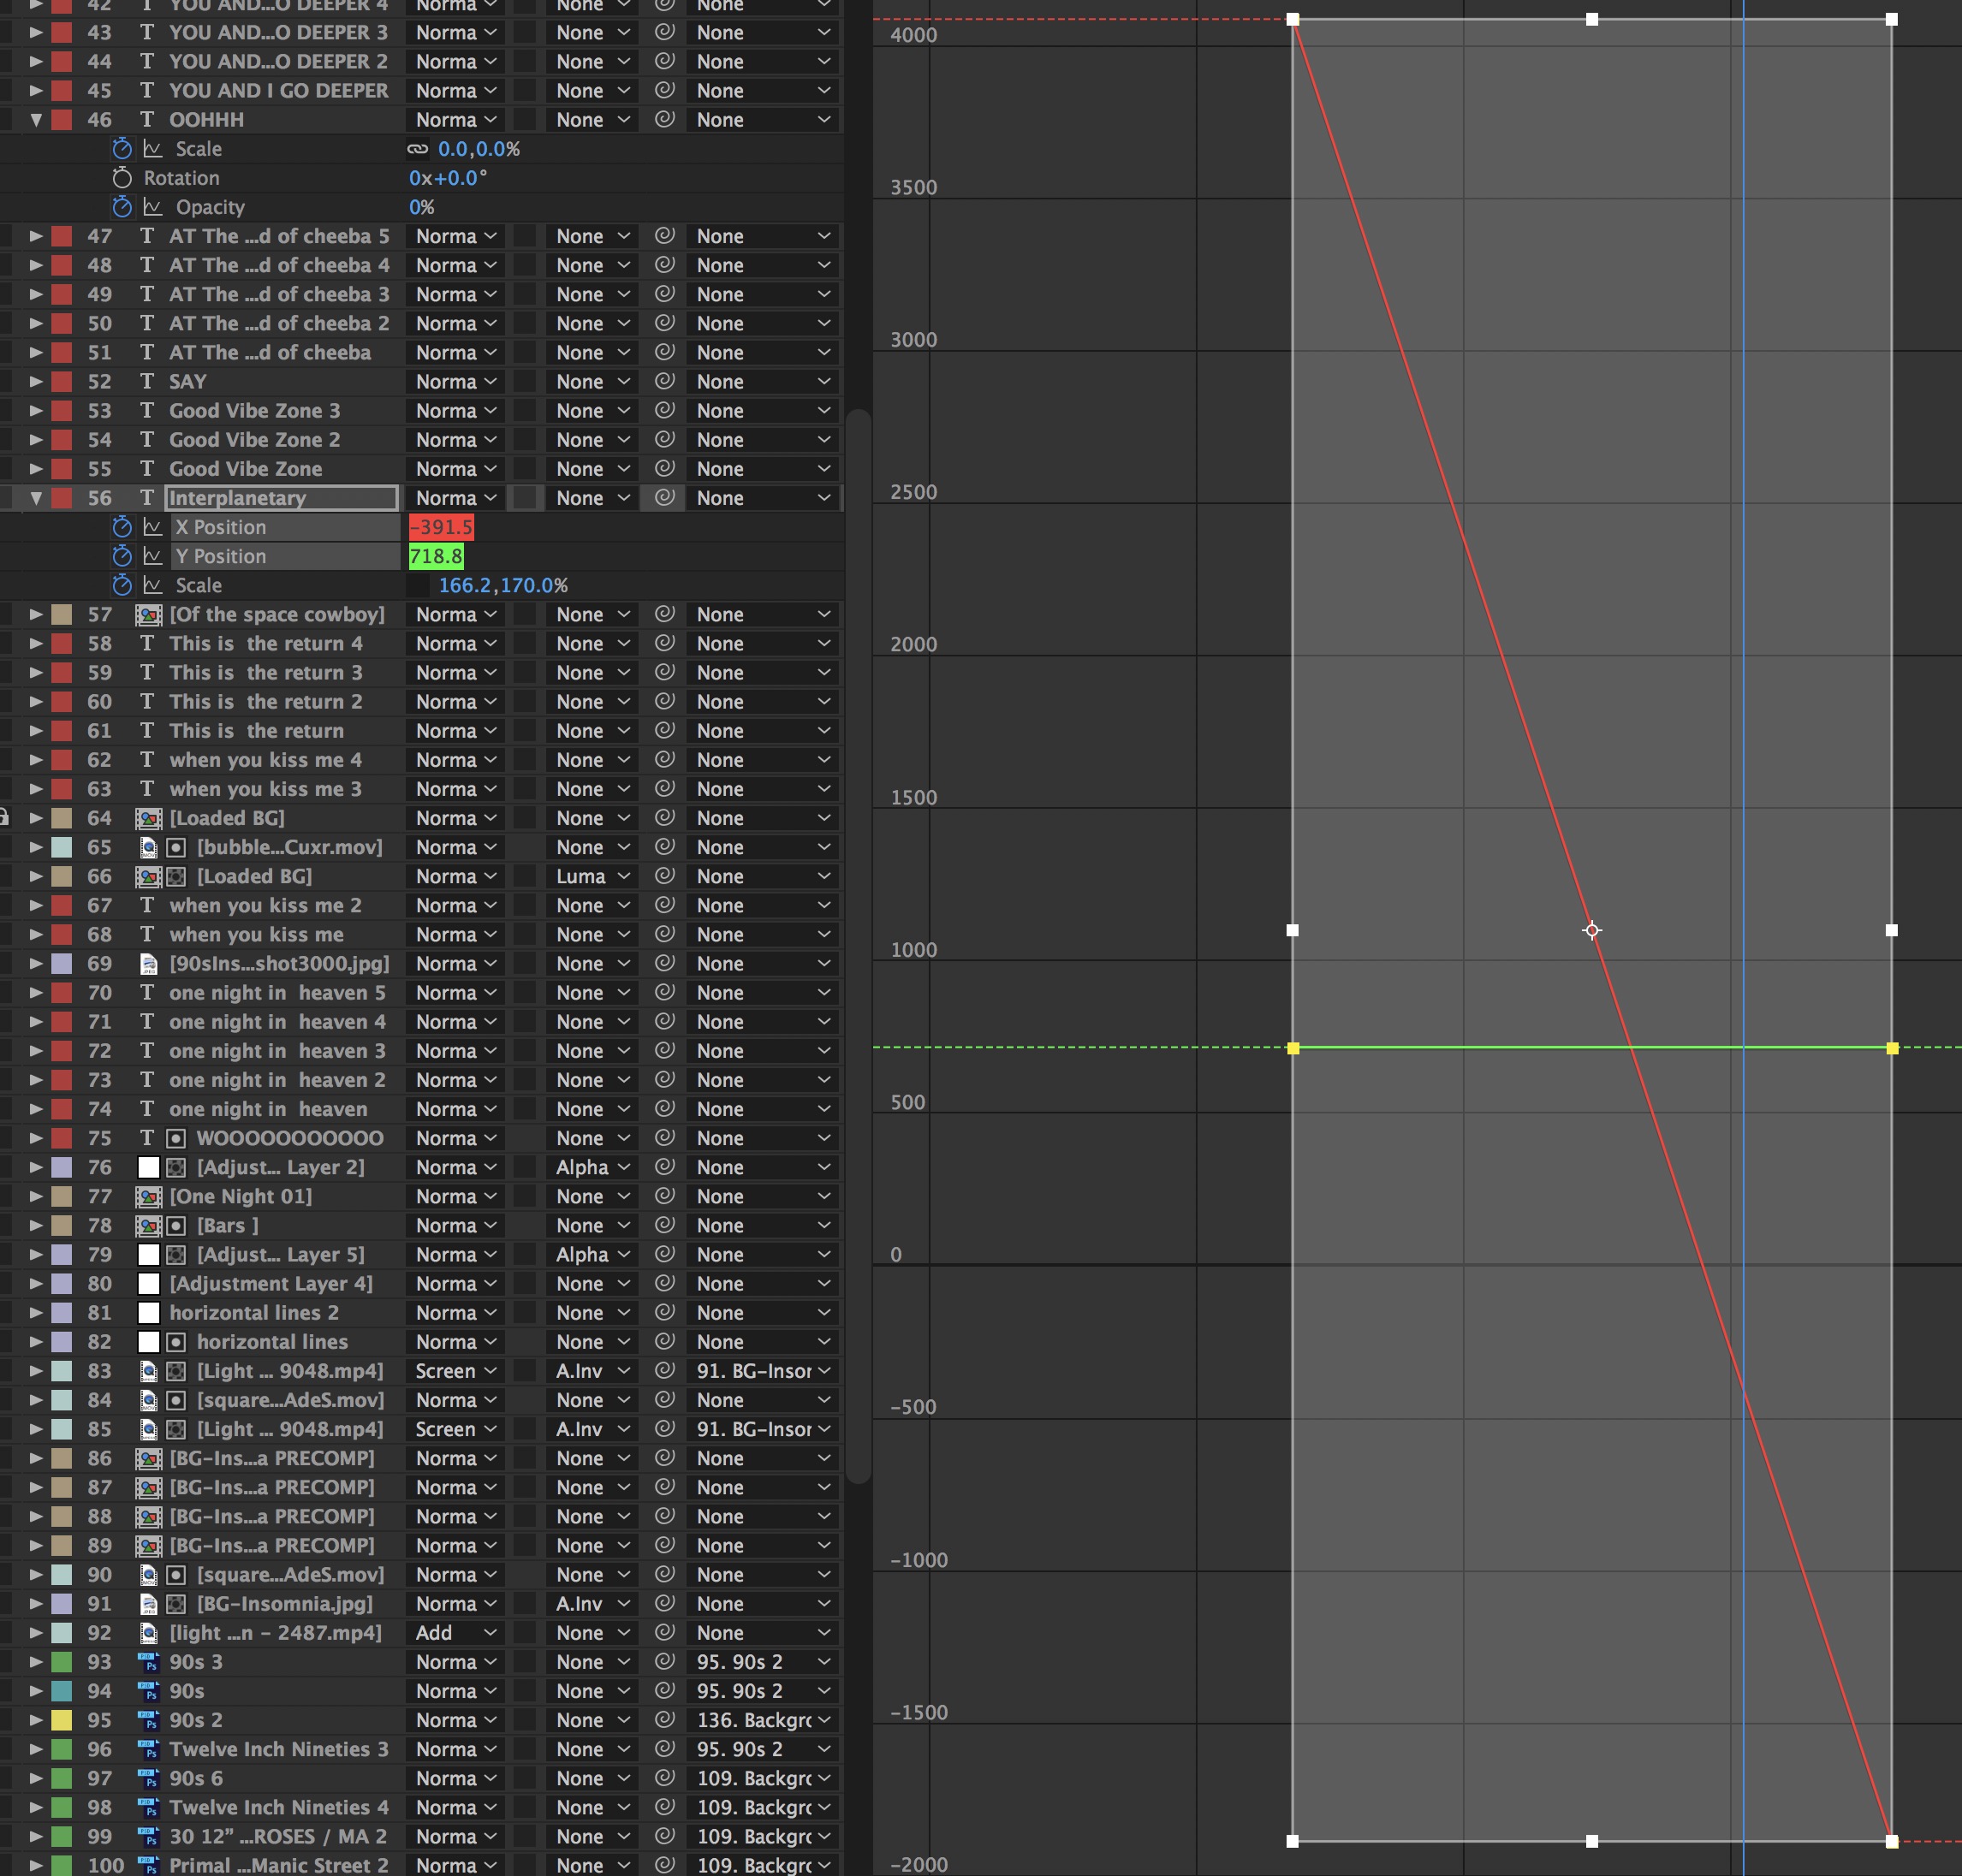The image size is (1962, 1876).
Task: Click the blue 0% Opacity value
Action: pos(420,207)
